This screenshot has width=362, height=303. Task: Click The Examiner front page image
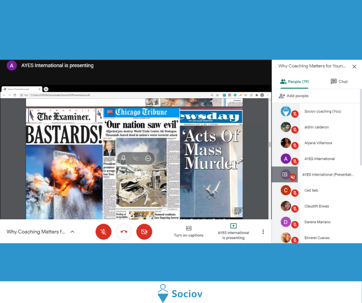click(x=64, y=163)
